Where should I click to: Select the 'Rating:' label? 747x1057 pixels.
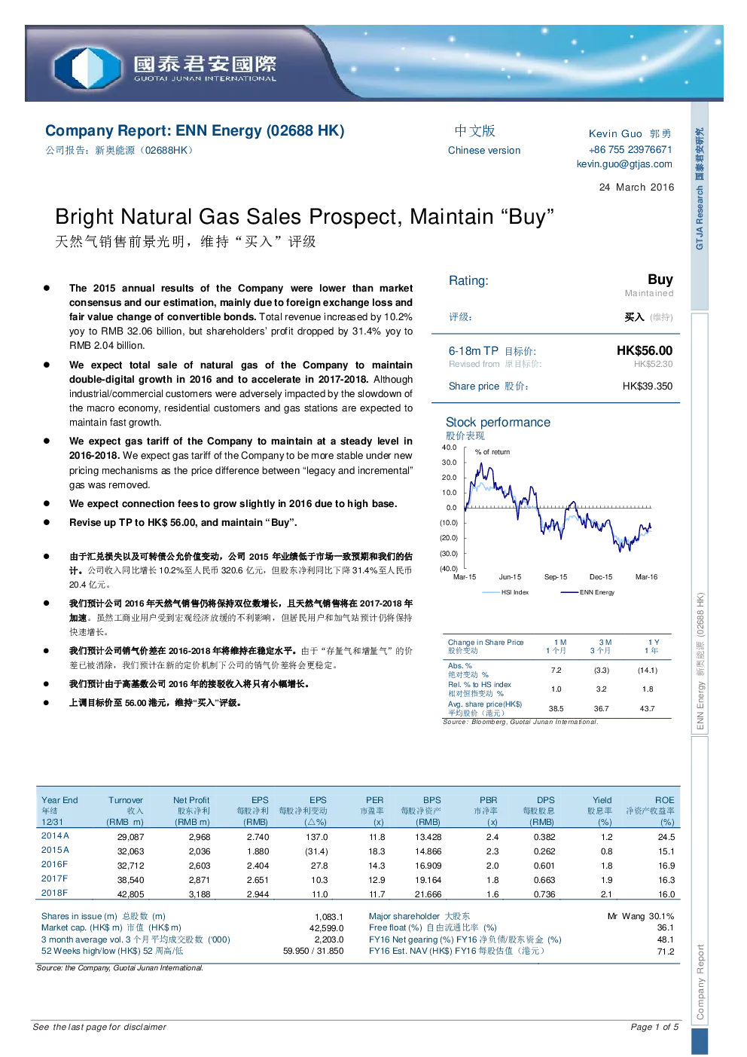click(468, 280)
